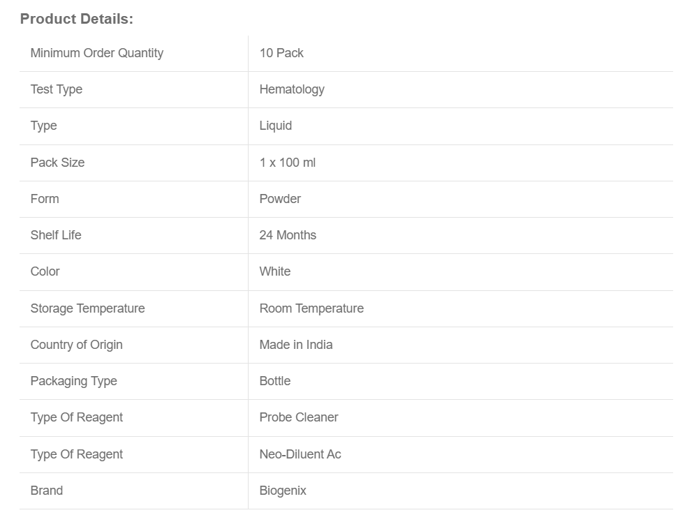Click the Pack Size label
The height and width of the screenshot is (515, 692).
[57, 163]
